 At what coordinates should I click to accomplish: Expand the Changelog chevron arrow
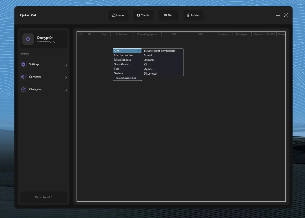coord(66,90)
